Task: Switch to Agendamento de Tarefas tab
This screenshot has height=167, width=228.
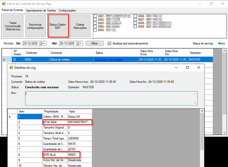Action: coord(41,10)
